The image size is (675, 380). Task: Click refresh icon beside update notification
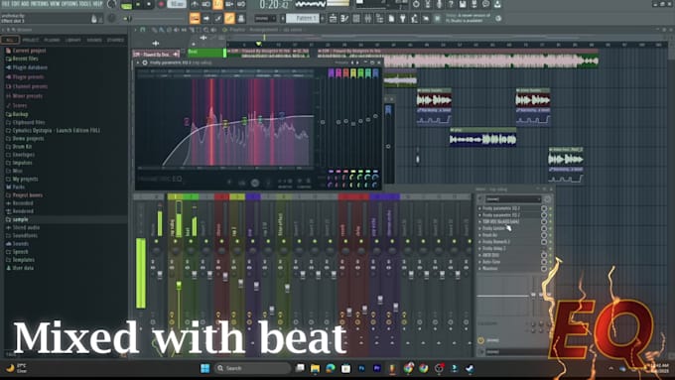498,19
